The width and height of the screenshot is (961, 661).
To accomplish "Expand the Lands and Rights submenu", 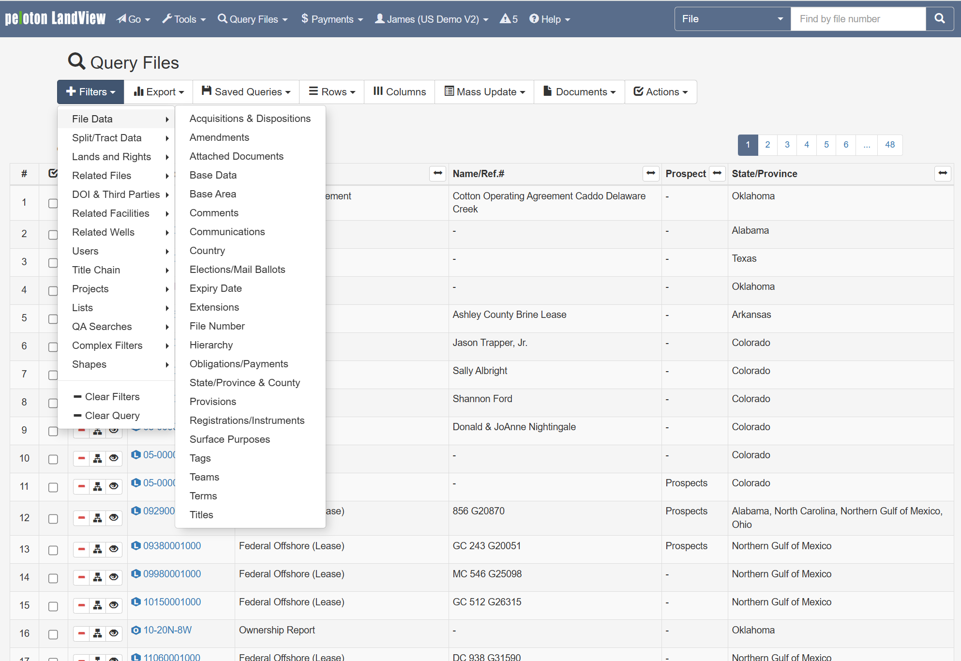I will (x=111, y=156).
